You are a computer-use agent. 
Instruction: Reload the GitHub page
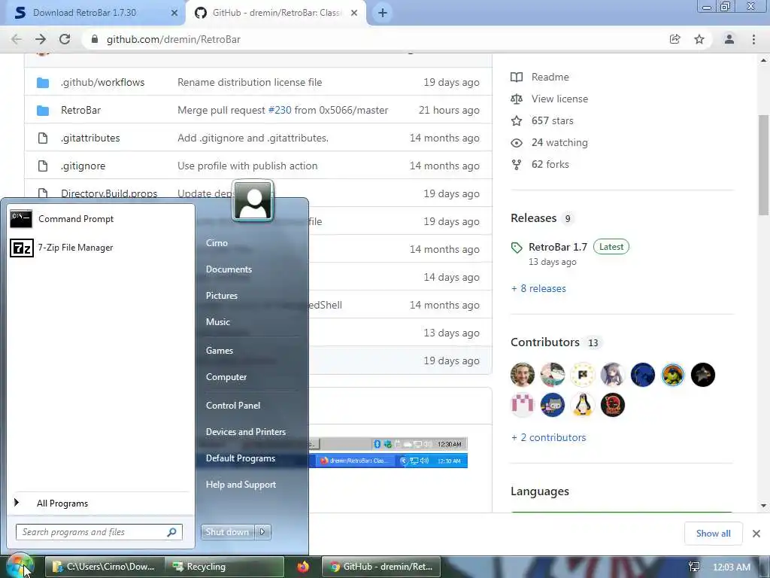[65, 39]
